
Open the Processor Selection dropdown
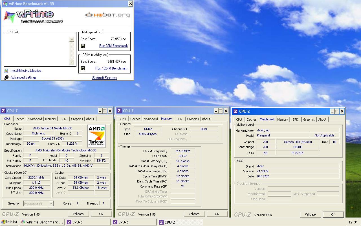[x=38, y=203]
